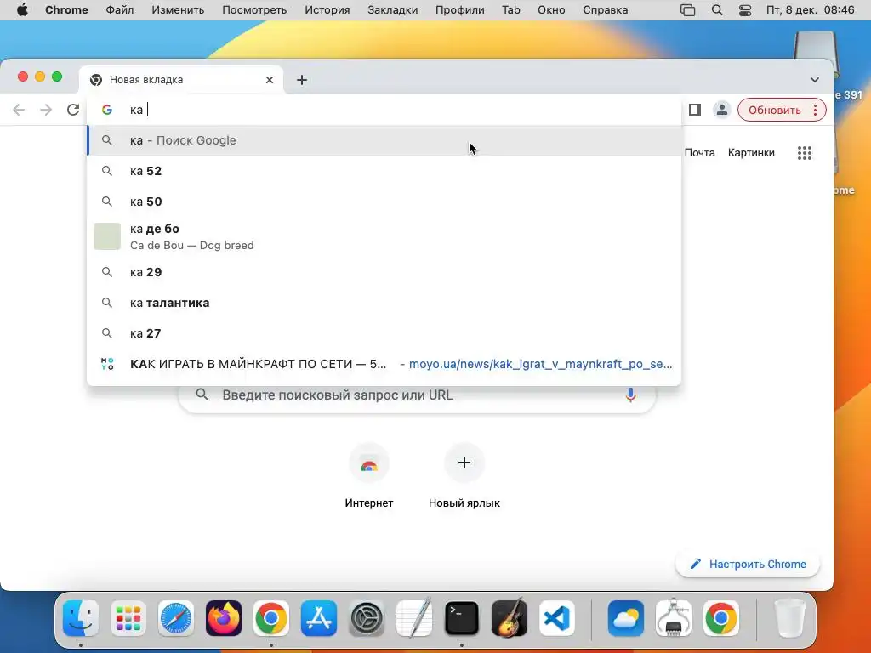Image resolution: width=871 pixels, height=653 pixels.
Task: Launch GarageBand from the Dock
Action: coord(510,618)
